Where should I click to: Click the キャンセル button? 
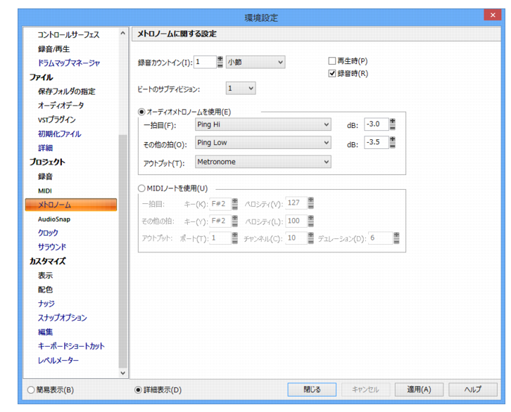(365, 390)
